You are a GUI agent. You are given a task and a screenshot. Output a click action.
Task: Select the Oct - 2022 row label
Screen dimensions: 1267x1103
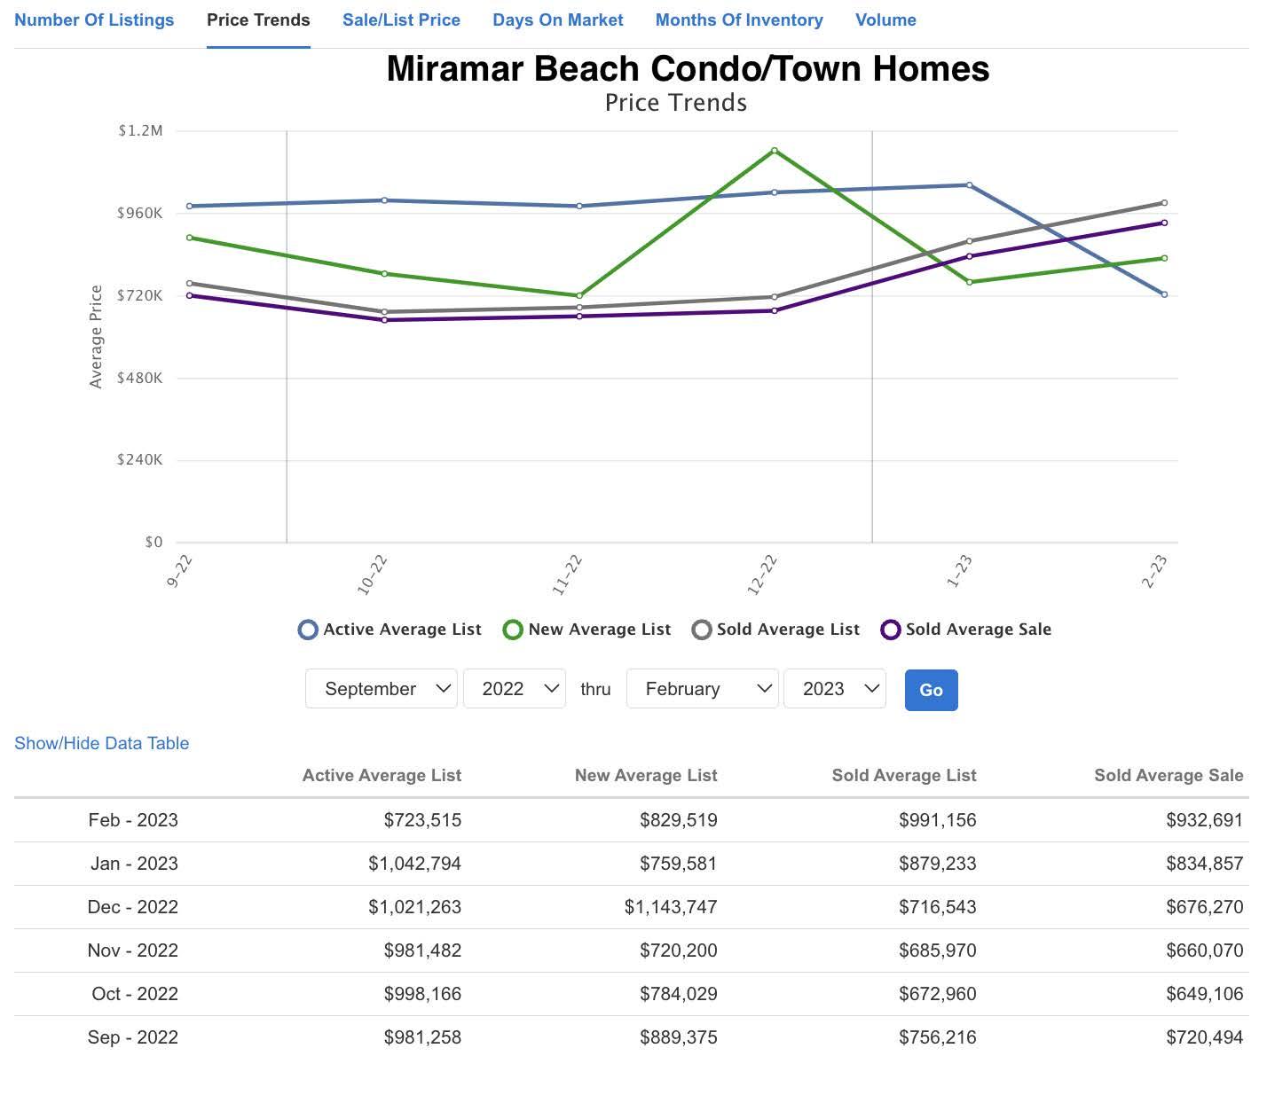coord(135,994)
